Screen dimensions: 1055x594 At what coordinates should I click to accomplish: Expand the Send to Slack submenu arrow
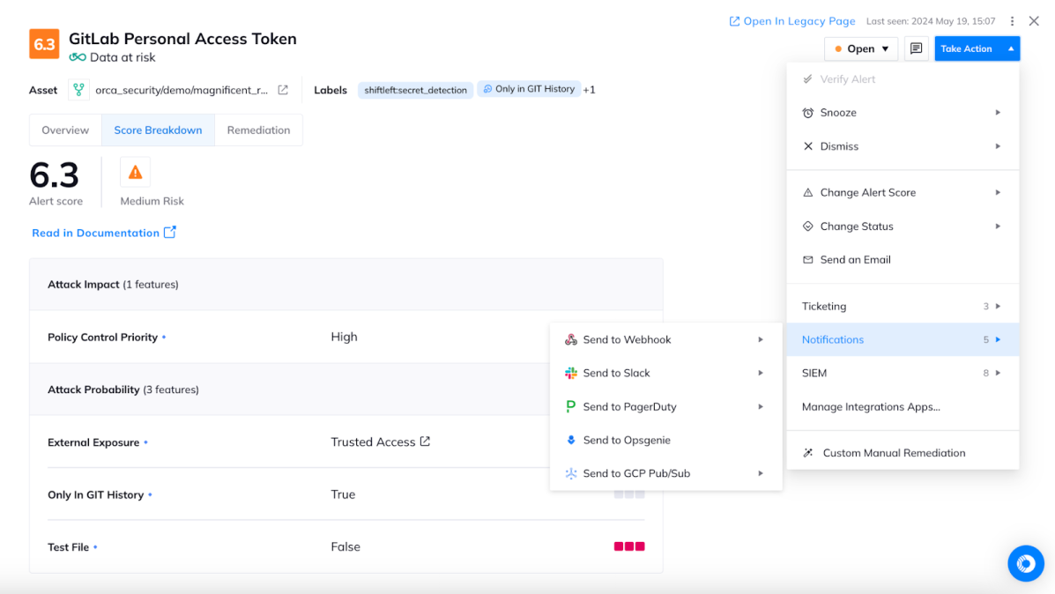coord(761,373)
